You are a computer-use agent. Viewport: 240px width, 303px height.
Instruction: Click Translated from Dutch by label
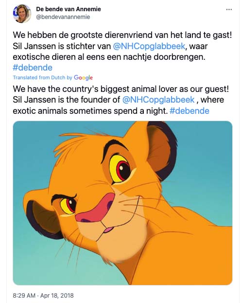[42, 77]
